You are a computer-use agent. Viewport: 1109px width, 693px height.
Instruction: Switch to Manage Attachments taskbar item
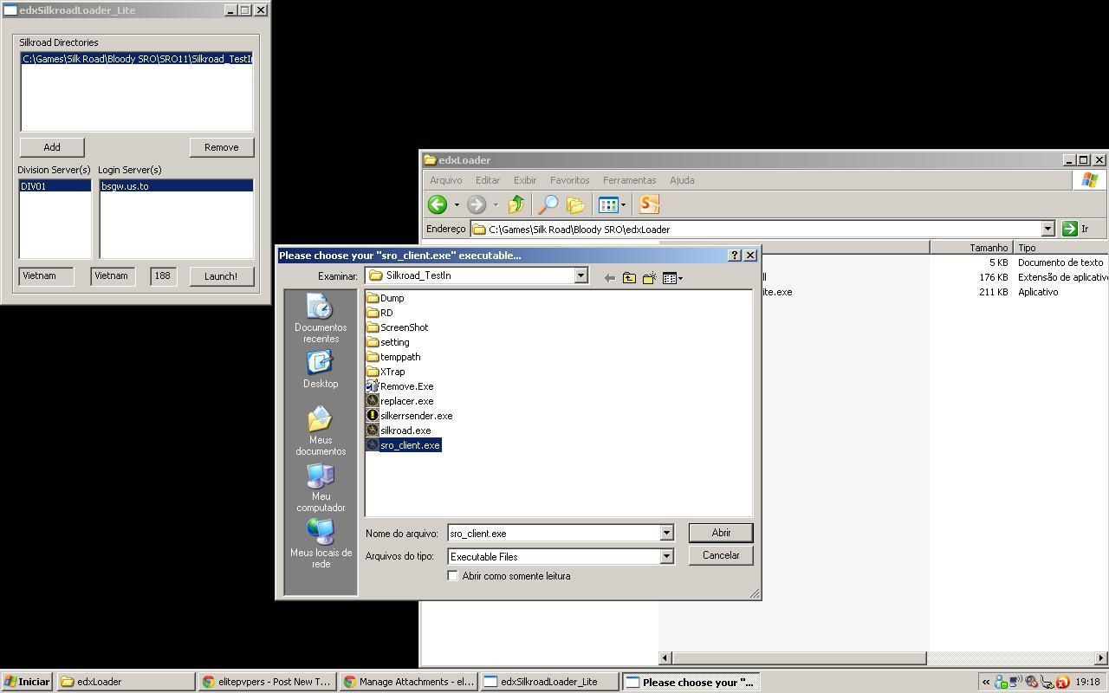tap(408, 682)
